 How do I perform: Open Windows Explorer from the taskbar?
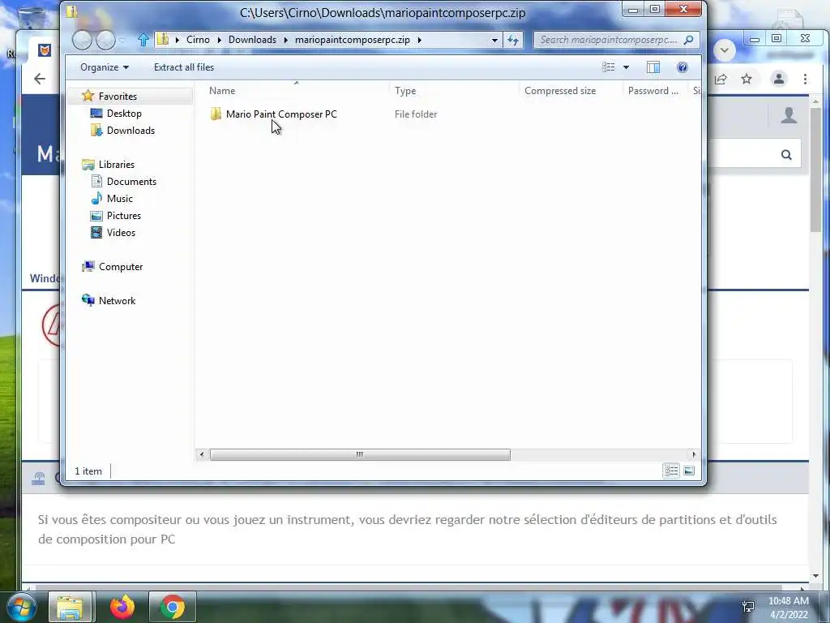pyautogui.click(x=71, y=607)
